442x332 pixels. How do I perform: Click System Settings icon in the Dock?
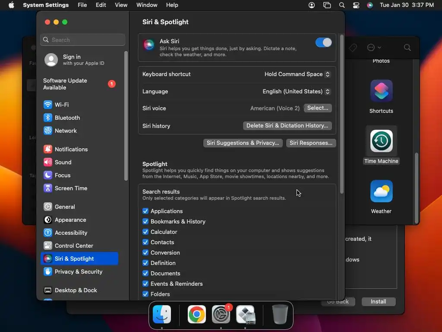[x=221, y=314]
